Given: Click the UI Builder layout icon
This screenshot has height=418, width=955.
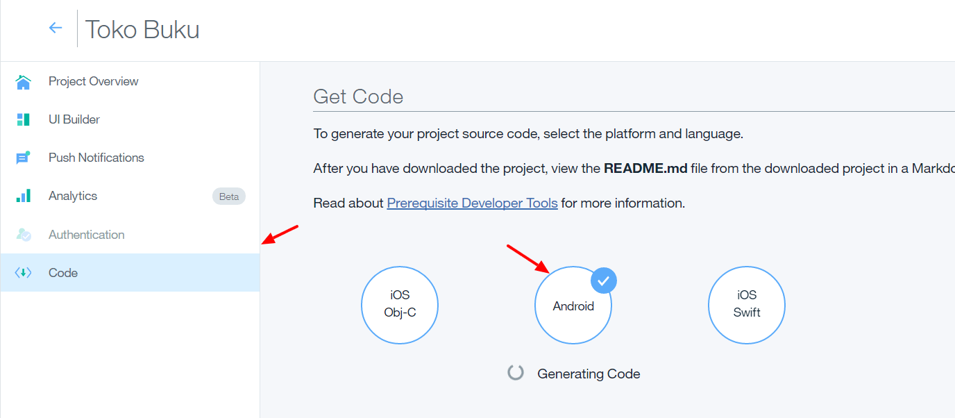Looking at the screenshot, I should click(23, 119).
